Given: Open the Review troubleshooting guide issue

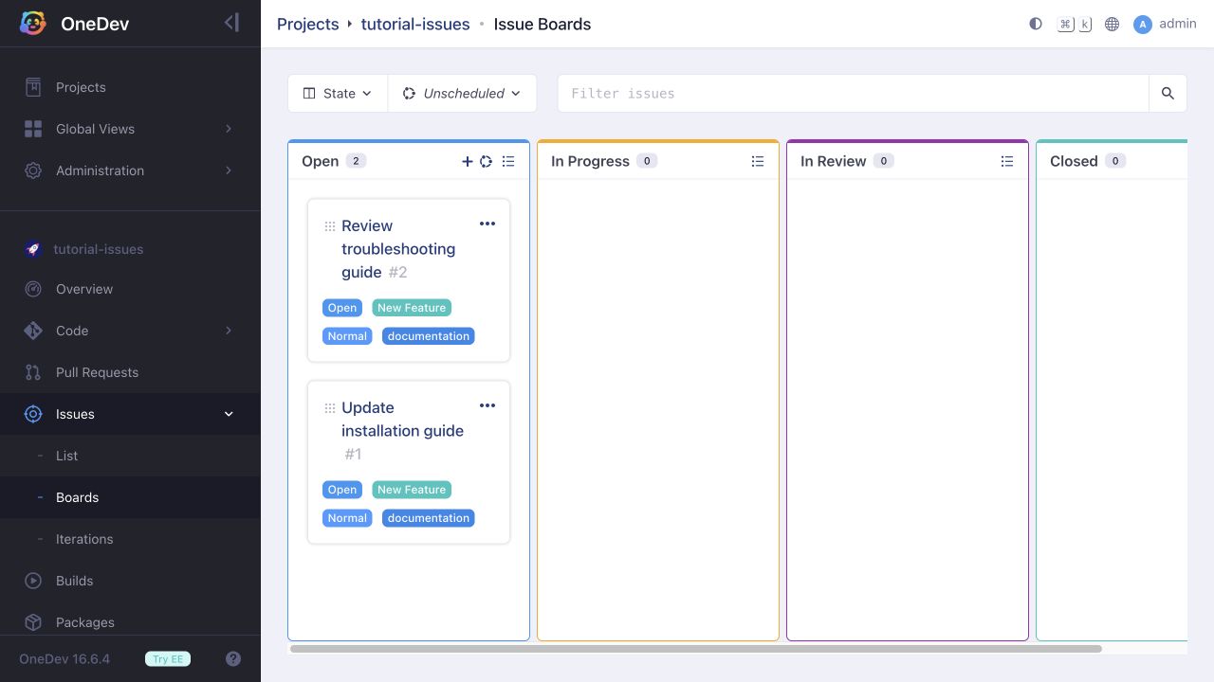Looking at the screenshot, I should tap(398, 249).
